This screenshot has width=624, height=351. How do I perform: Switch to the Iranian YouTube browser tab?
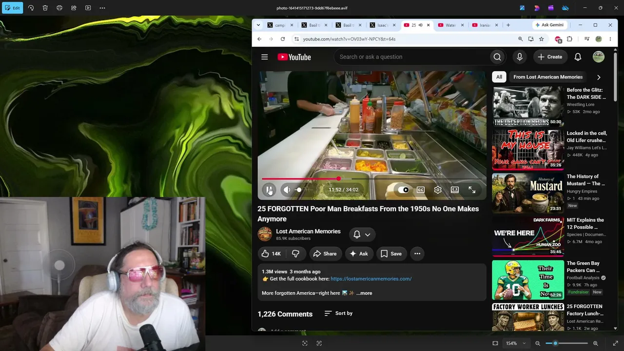(485, 25)
